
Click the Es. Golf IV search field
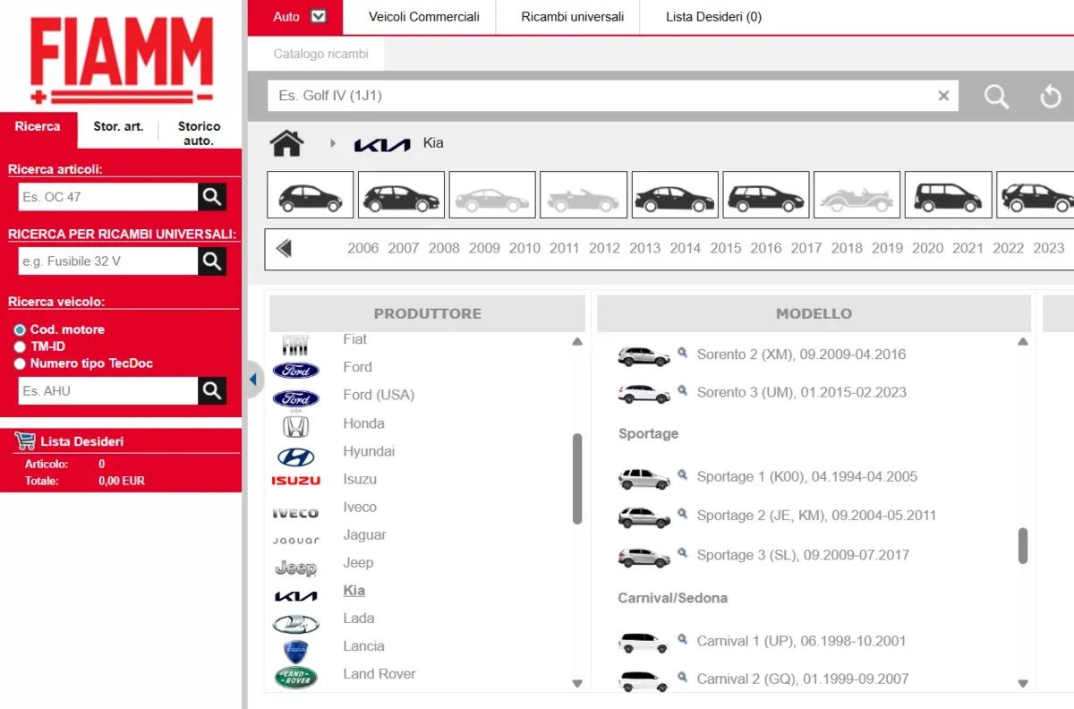pos(612,96)
